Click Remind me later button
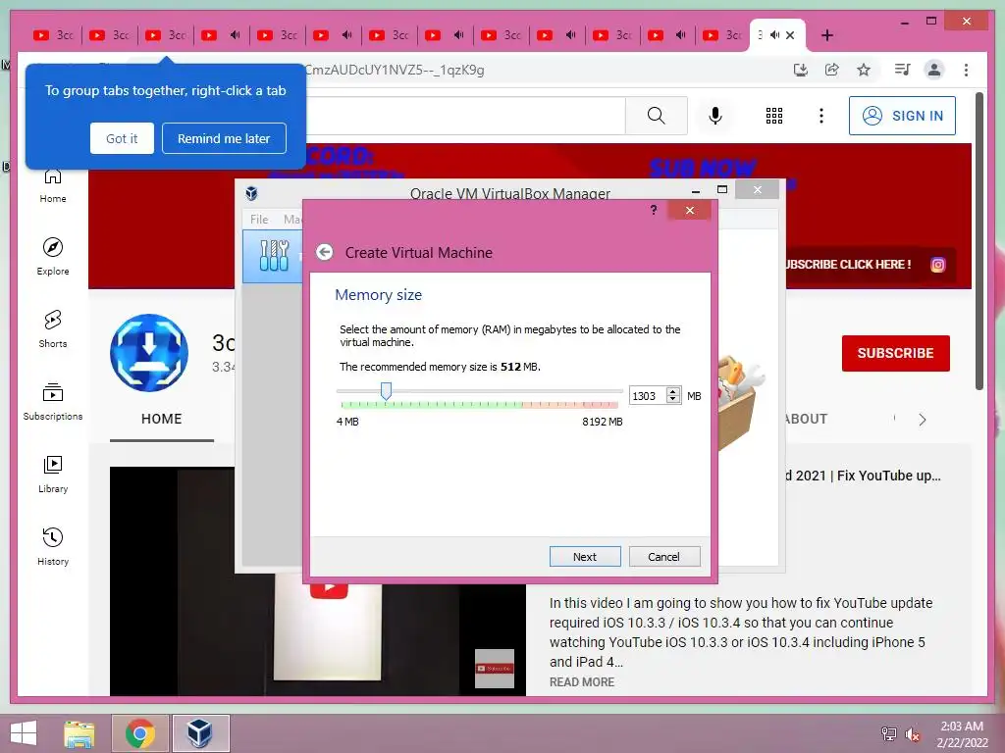 [224, 138]
